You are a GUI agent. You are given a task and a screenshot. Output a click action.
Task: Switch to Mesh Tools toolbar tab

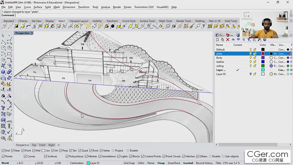tap(165, 21)
